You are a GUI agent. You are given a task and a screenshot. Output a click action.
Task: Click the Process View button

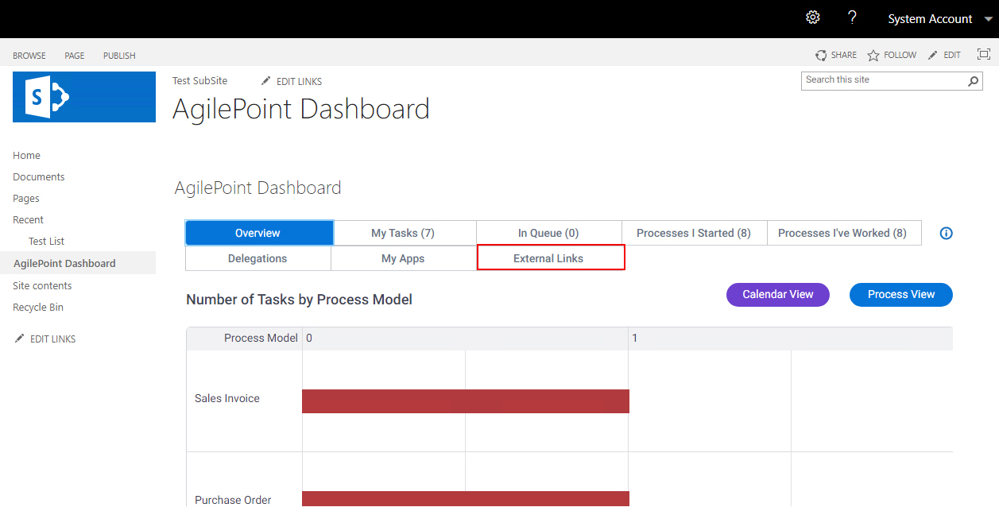(x=901, y=294)
